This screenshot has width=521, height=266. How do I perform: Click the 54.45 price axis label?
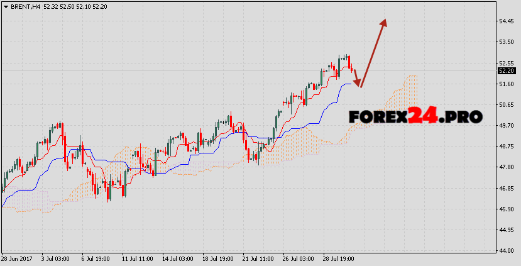(507, 21)
